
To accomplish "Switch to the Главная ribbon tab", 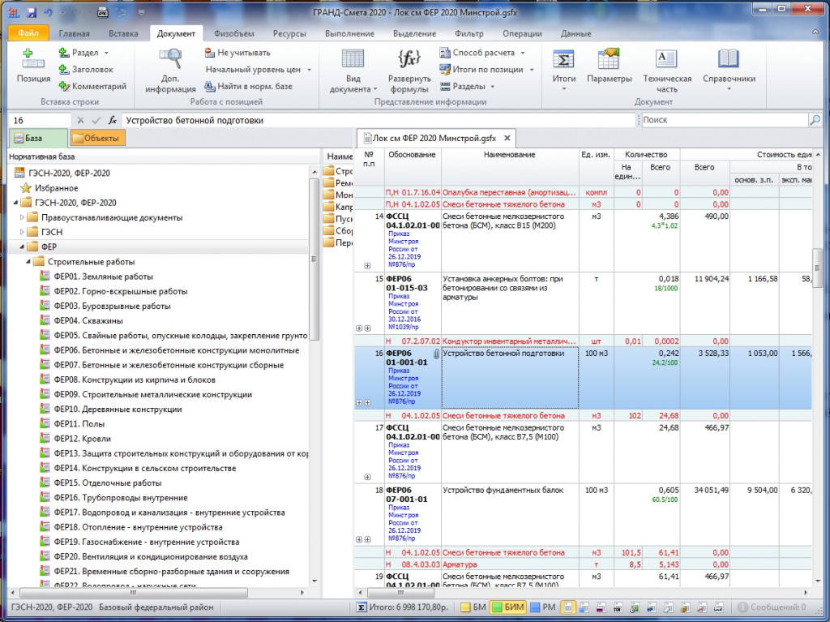I will [74, 33].
